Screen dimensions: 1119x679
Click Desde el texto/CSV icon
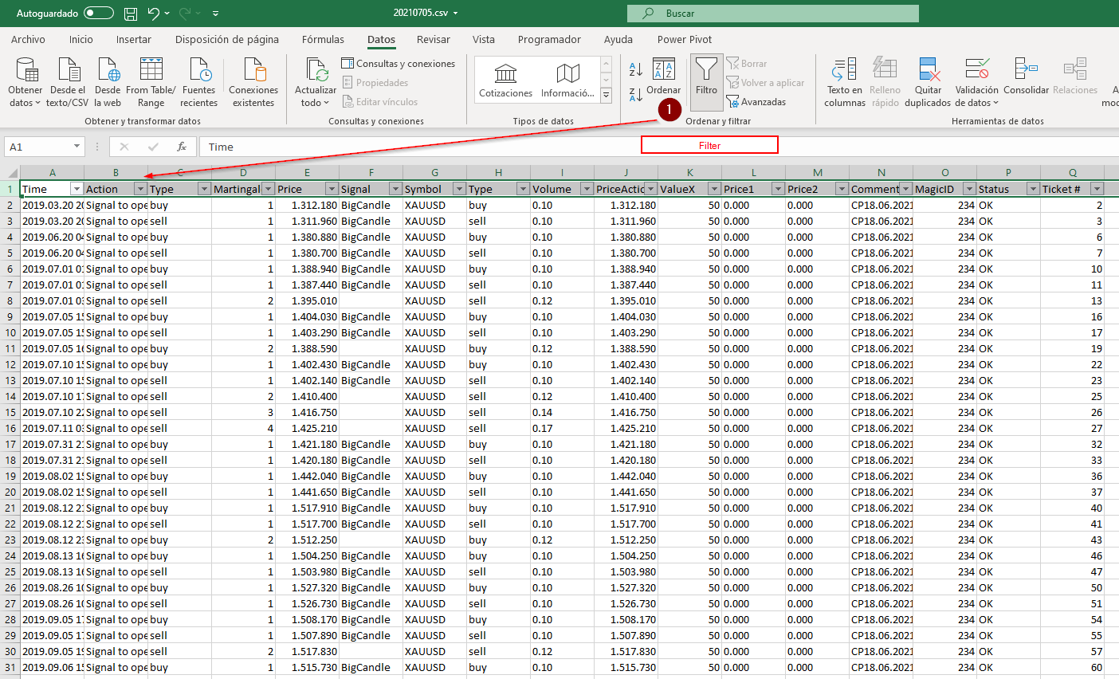coord(68,82)
